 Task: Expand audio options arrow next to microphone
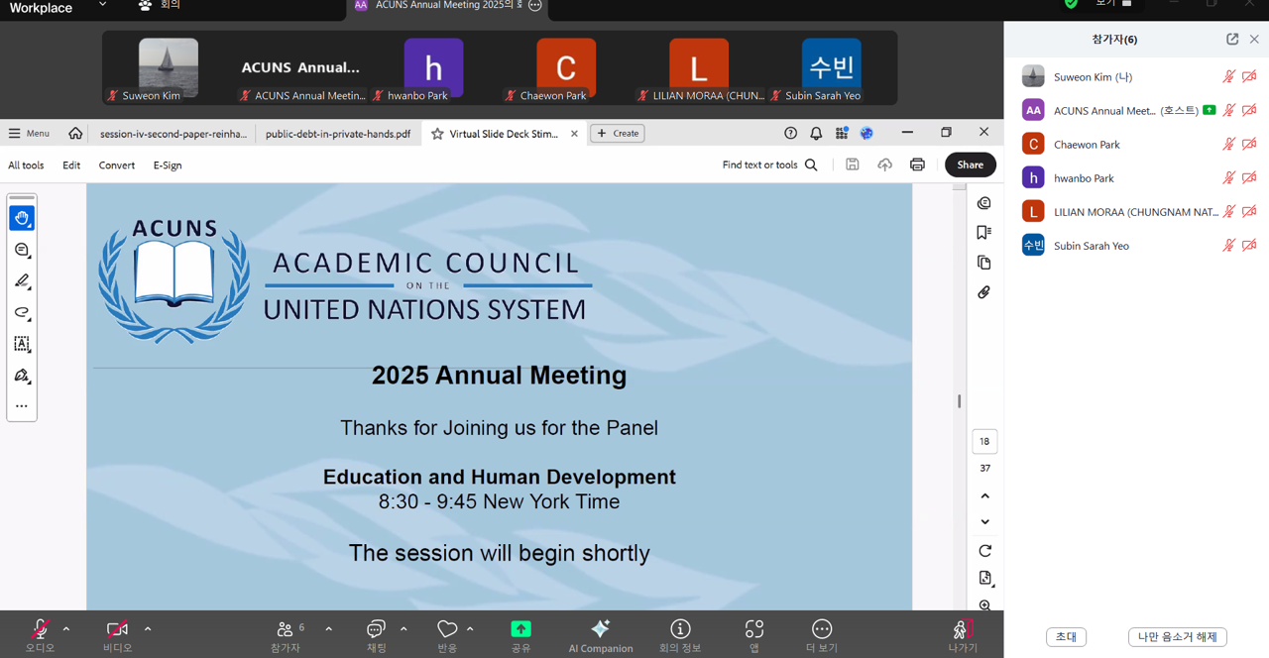(x=66, y=629)
